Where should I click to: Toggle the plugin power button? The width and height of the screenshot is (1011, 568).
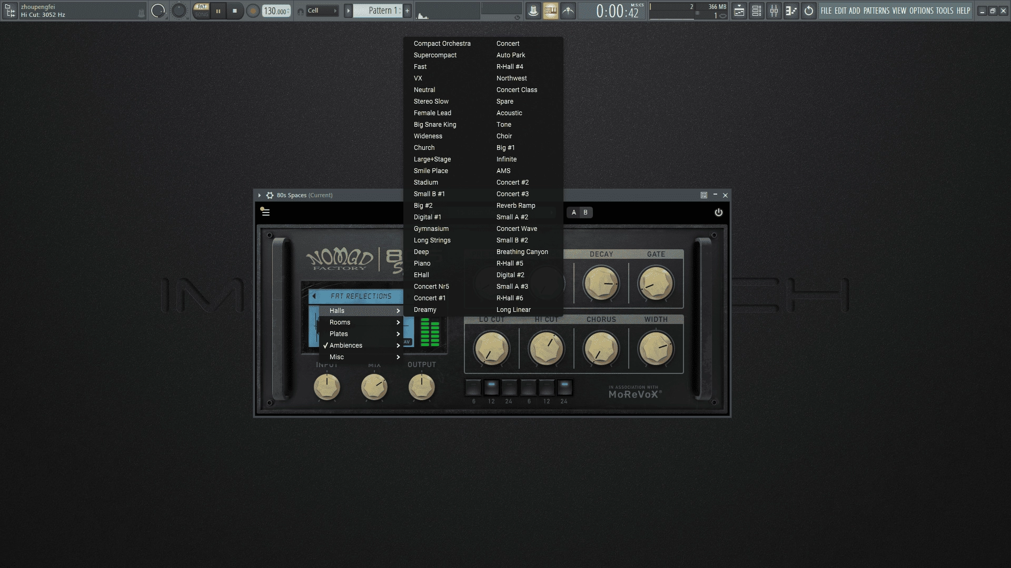(718, 212)
